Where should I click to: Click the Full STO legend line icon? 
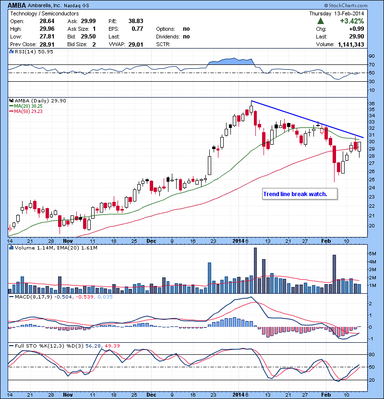click(x=11, y=346)
